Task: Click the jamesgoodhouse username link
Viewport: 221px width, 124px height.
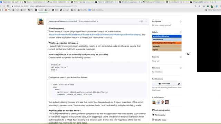Action: [x=57, y=21]
